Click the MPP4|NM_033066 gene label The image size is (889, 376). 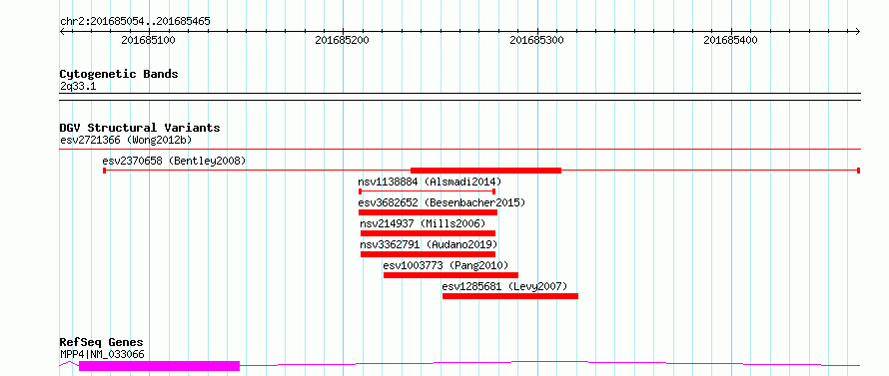102,354
